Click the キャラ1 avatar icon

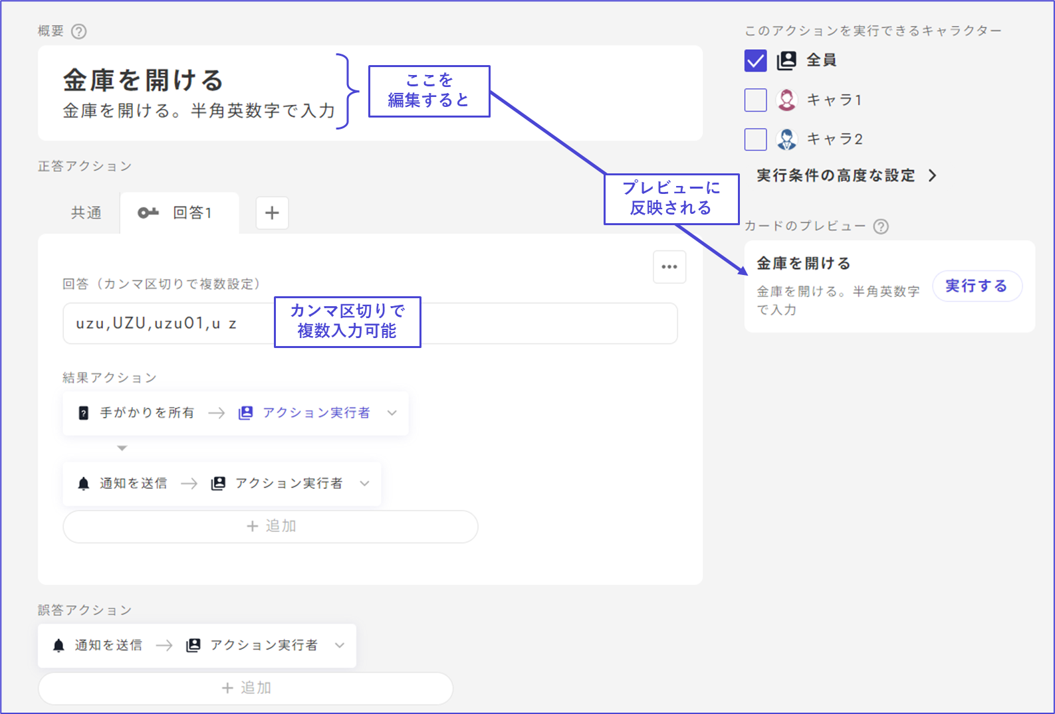click(786, 100)
